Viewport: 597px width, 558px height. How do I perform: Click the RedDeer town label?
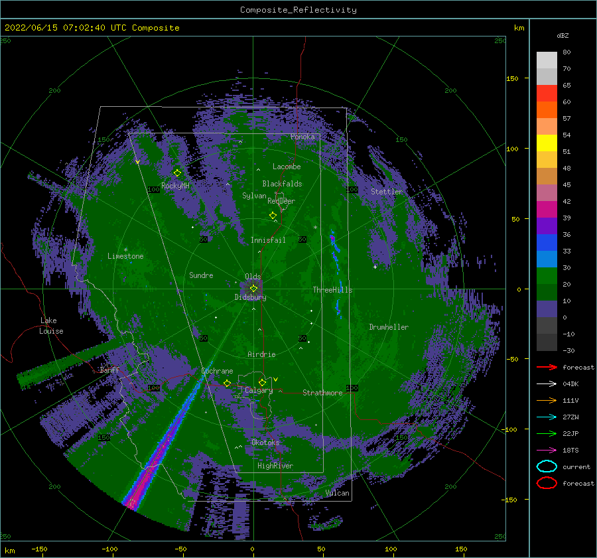point(281,201)
